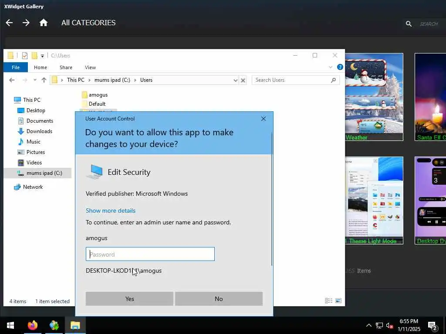
Task: Switch to details view icon in status bar
Action: point(328,301)
